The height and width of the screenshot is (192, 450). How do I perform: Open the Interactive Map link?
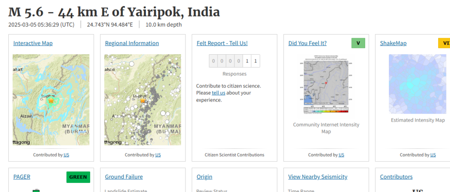[x=33, y=43]
